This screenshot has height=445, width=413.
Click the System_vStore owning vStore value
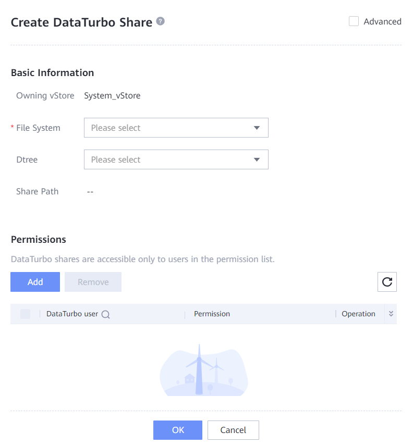tap(112, 96)
